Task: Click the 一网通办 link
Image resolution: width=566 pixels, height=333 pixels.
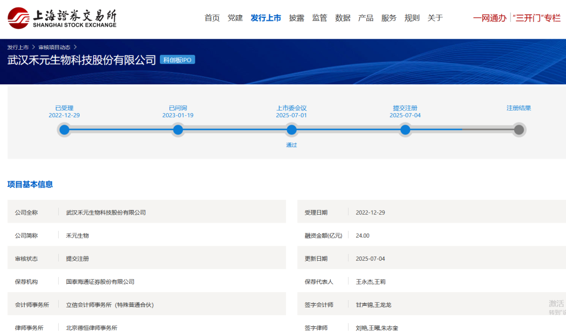Action: [489, 18]
